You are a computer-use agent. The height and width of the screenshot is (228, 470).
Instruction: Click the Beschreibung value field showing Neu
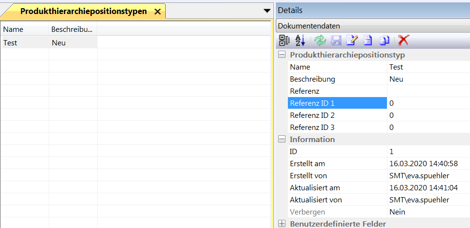point(427,79)
